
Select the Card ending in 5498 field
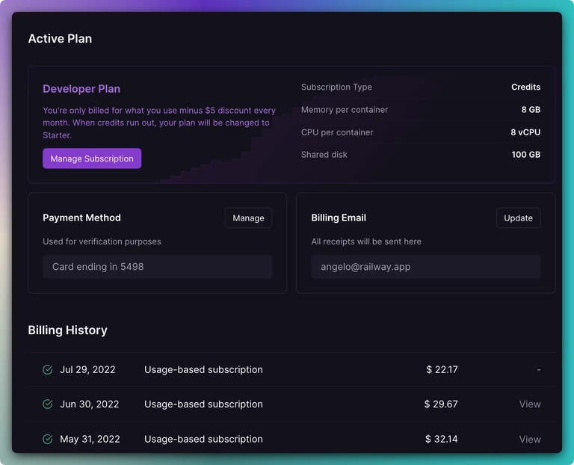(158, 267)
